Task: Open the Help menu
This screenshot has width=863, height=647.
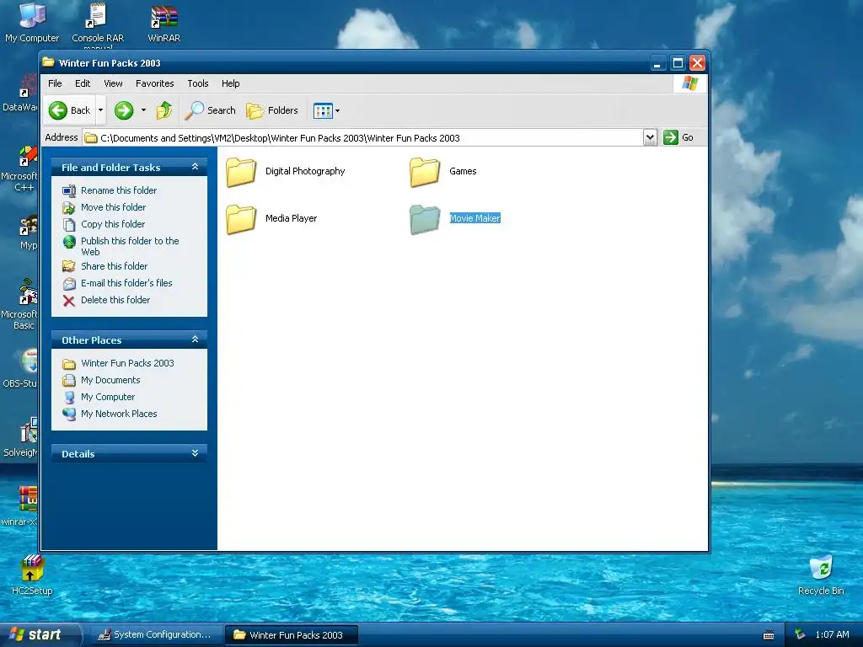Action: (x=230, y=83)
